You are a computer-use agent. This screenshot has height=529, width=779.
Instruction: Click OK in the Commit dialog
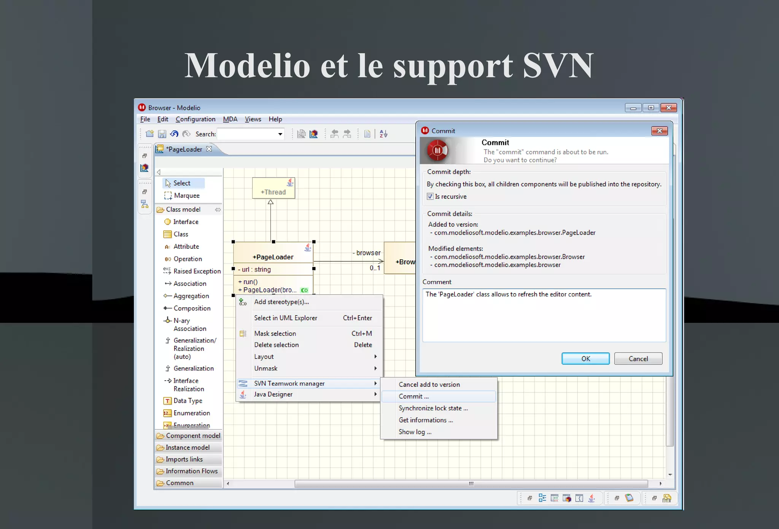[x=585, y=359]
